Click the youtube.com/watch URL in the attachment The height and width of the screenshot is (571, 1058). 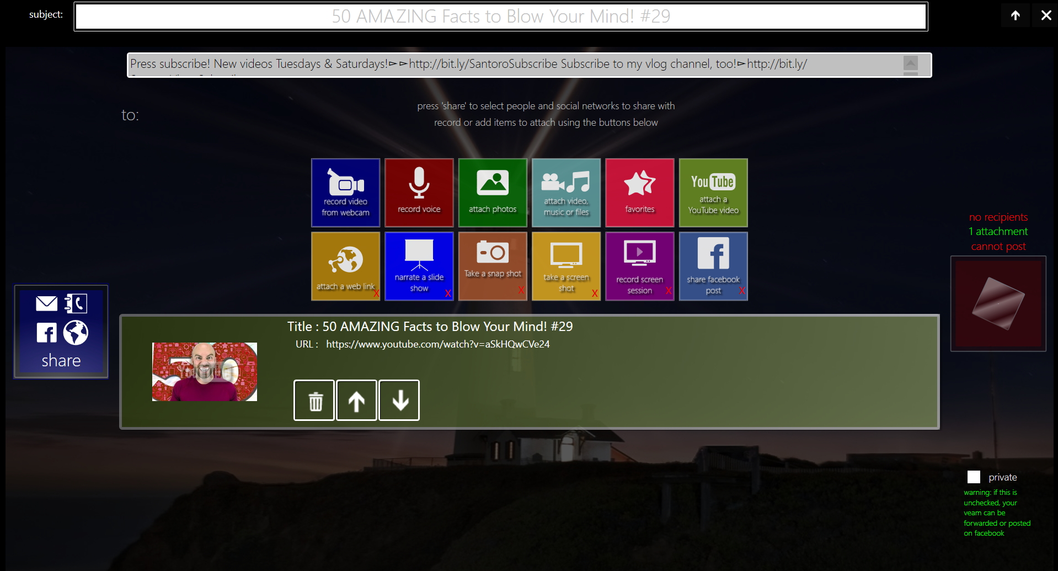click(438, 344)
